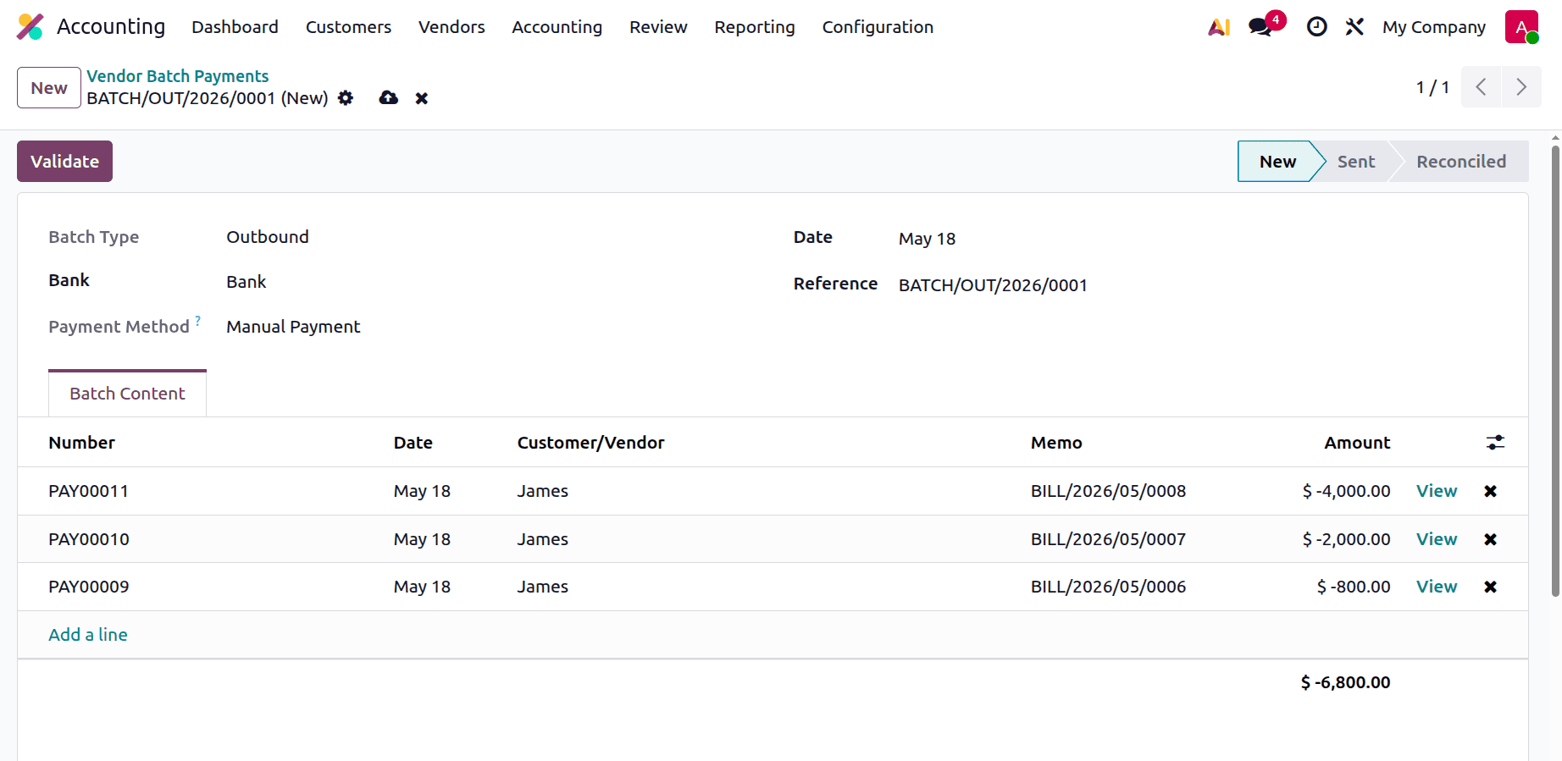Click James vendor in PAY00011 row
Image resolution: width=1562 pixels, height=761 pixels.
(x=542, y=491)
